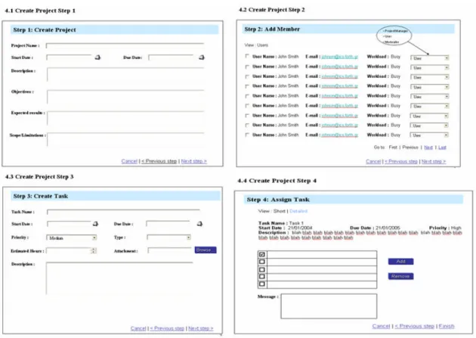
Task: Click the Finish link in Step 4
Action: click(x=447, y=326)
